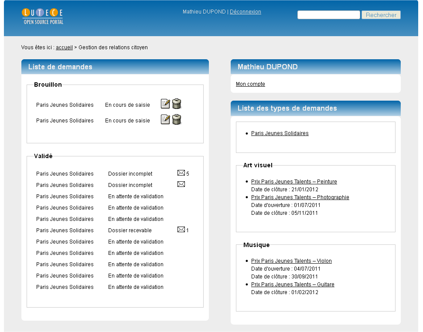The width and height of the screenshot is (423, 332).
Task: Open the envelope beside Dossier recevable
Action: pyautogui.click(x=181, y=229)
